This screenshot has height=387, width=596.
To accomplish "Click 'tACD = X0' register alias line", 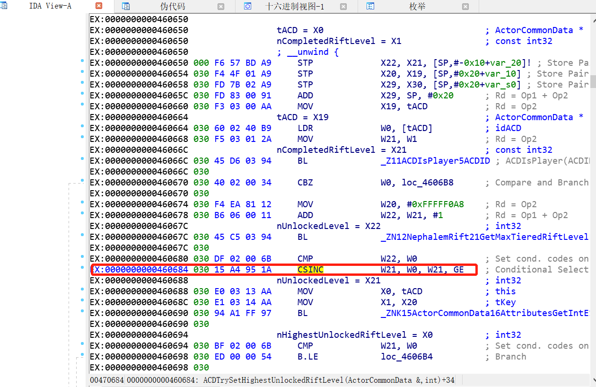I will [300, 30].
